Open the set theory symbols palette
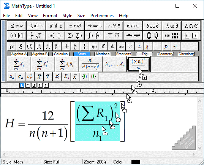This screenshot has width=204, height=165. pos(133,26)
